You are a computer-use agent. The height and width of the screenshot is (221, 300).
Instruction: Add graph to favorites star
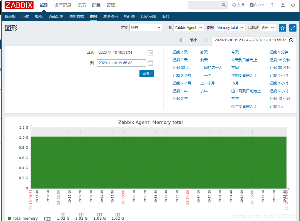coord(282,28)
